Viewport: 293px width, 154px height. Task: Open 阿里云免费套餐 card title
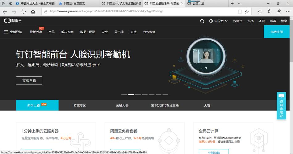click(124, 131)
